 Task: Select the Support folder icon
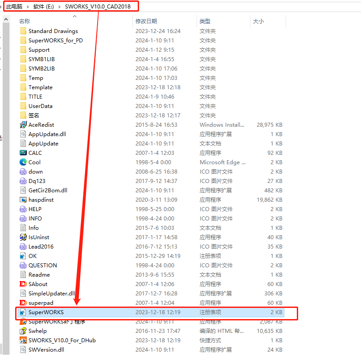23,50
